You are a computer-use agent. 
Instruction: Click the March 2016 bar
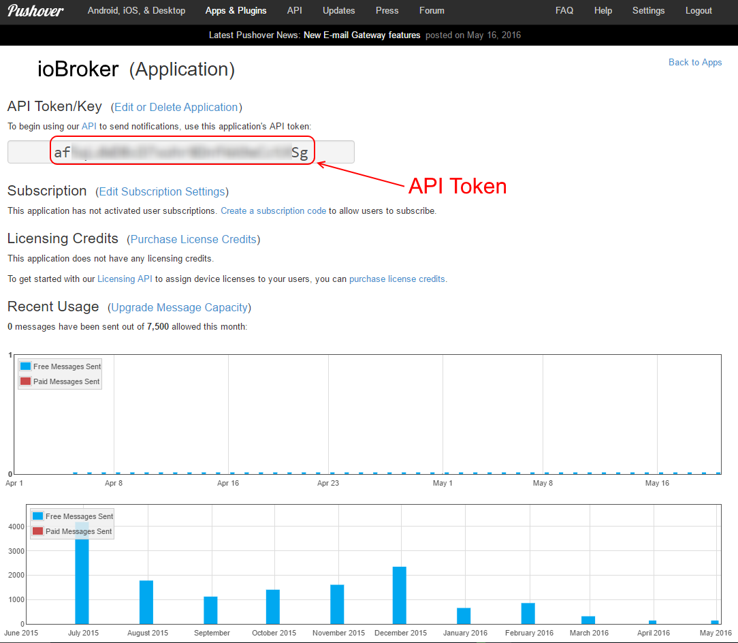tap(588, 621)
